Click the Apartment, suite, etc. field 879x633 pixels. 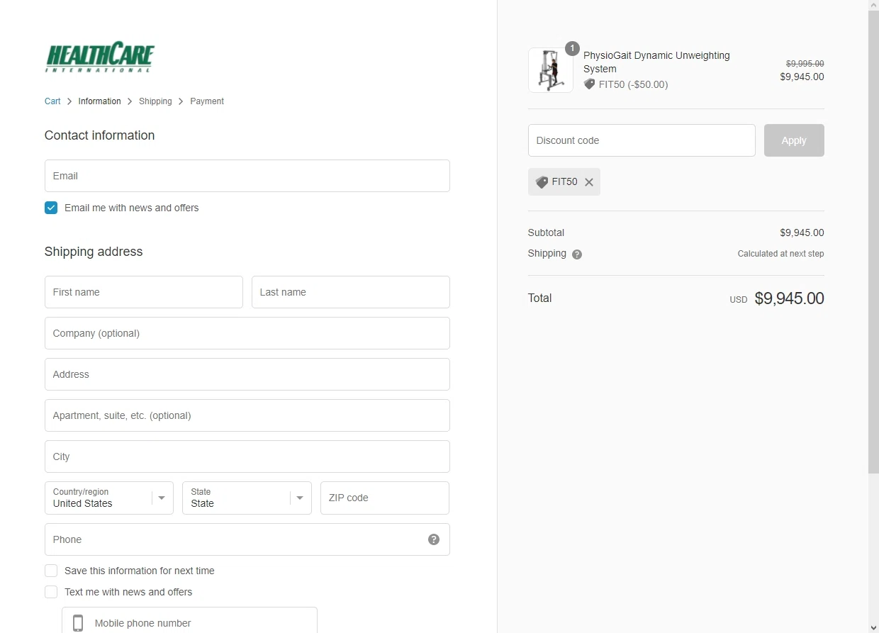pos(247,415)
